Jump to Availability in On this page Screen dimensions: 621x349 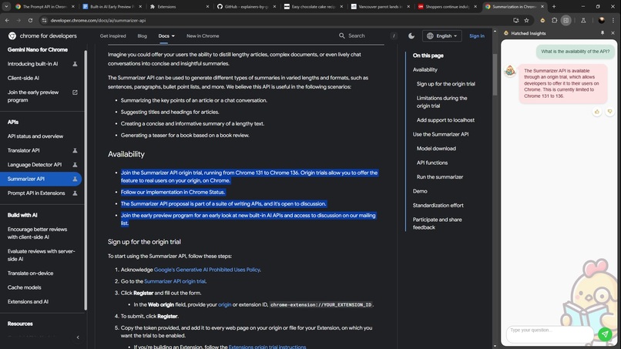425,69
